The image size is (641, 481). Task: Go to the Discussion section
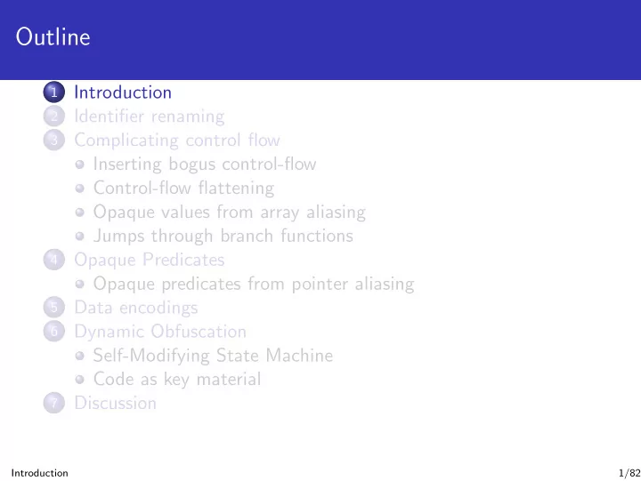[115, 403]
